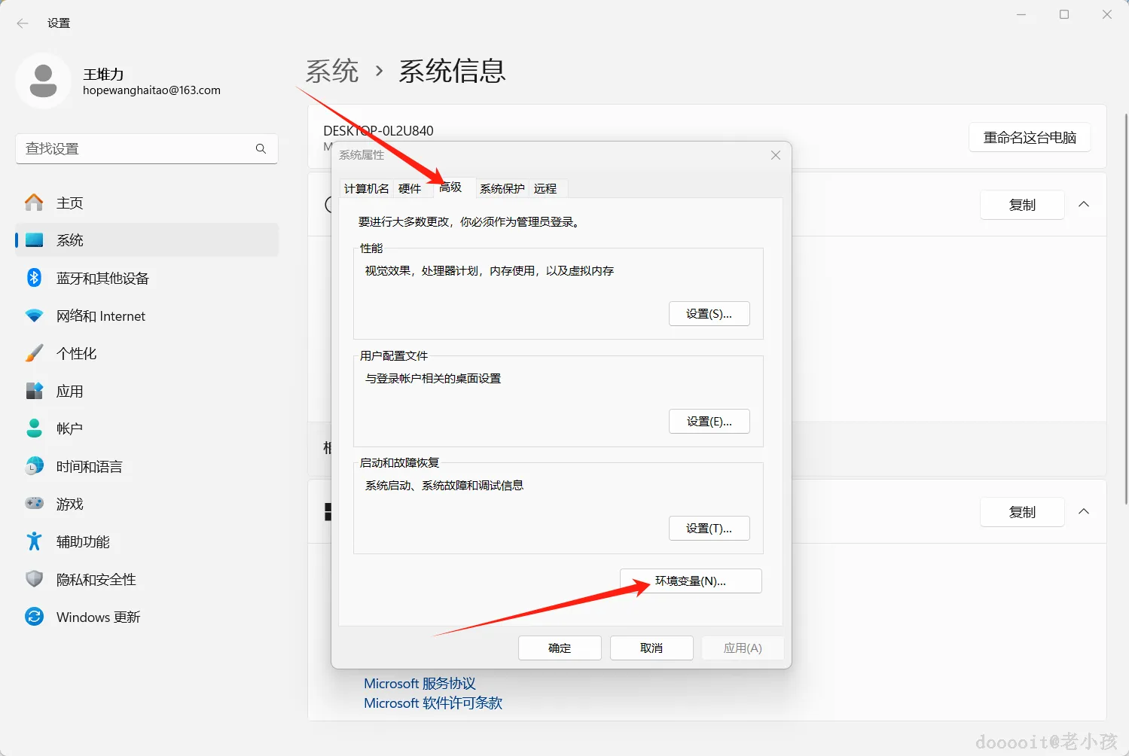Click the 查找设置 search field
The image size is (1129, 756).
pyautogui.click(x=147, y=148)
